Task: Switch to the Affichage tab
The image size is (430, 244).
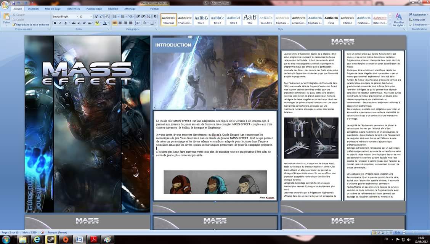Action: pyautogui.click(x=130, y=9)
